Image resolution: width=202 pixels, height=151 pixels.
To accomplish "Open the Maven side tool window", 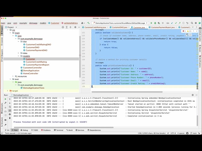I will pos(200,48).
